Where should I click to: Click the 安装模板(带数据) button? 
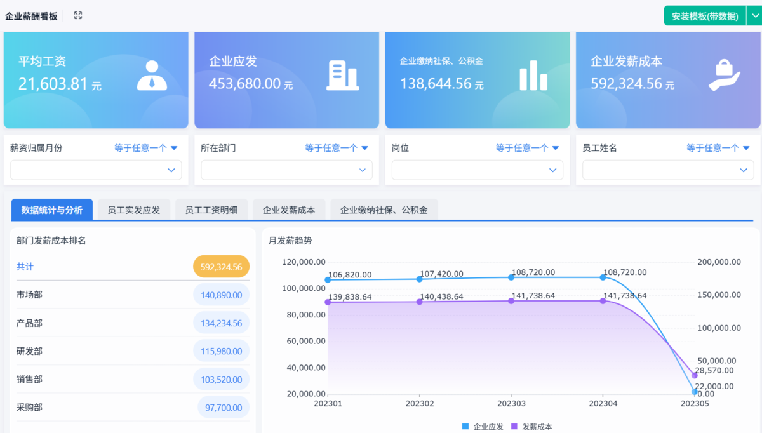pos(705,16)
